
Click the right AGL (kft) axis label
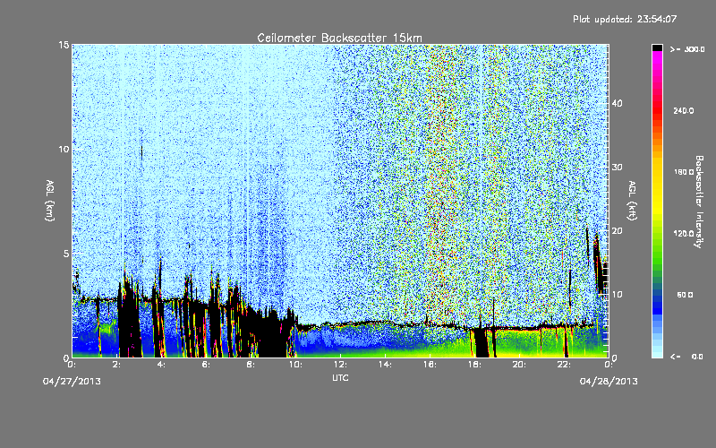(632, 200)
